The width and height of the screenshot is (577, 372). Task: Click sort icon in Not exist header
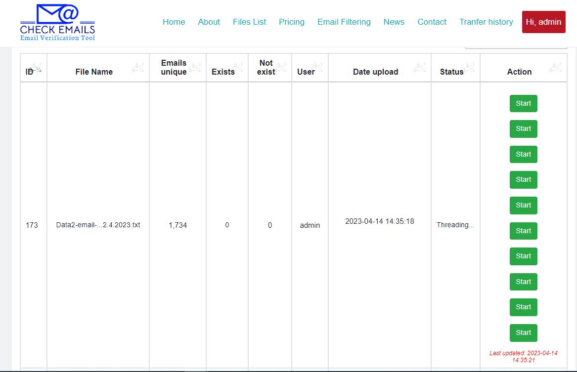(281, 68)
